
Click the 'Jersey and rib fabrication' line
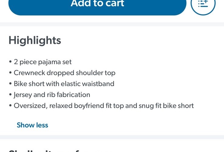pyautogui.click(x=52, y=95)
